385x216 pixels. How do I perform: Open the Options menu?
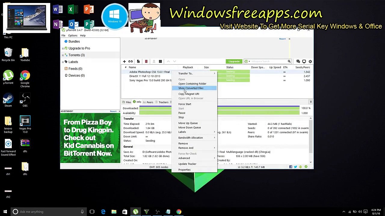point(72,35)
